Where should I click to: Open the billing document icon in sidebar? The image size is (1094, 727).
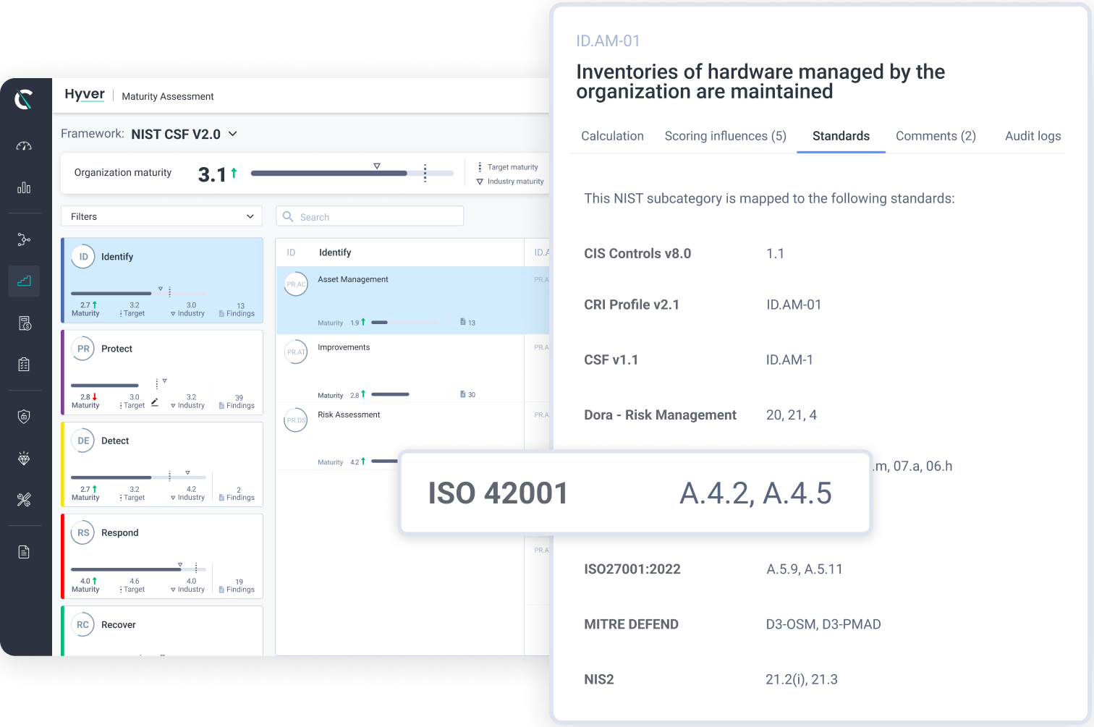pos(24,323)
